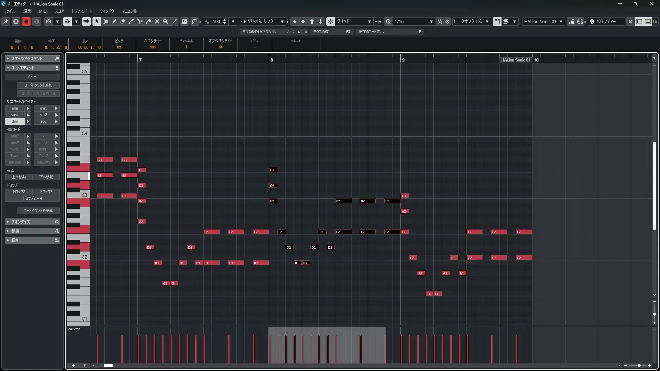The image size is (660, 371).
Task: Adjust the horizontal zoom slider at bottom right
Action: click(x=639, y=366)
